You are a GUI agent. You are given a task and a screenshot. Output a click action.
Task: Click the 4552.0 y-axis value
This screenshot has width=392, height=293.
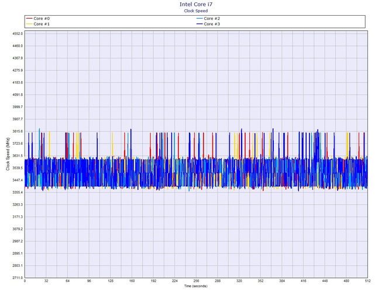(18, 34)
